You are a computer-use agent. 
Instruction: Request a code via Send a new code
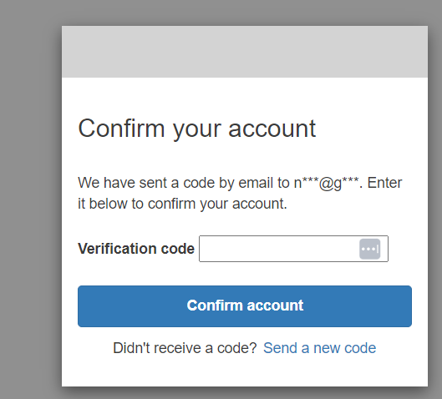[x=319, y=348]
